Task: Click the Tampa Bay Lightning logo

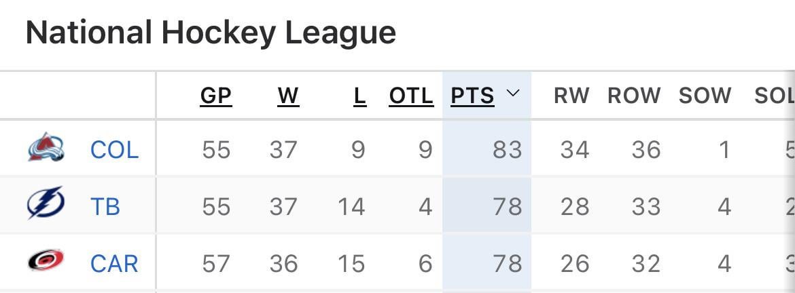Action: click(46, 203)
